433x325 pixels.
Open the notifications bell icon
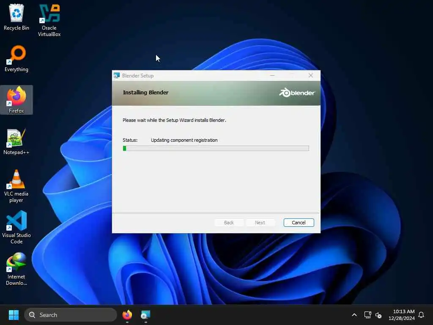[x=421, y=315]
